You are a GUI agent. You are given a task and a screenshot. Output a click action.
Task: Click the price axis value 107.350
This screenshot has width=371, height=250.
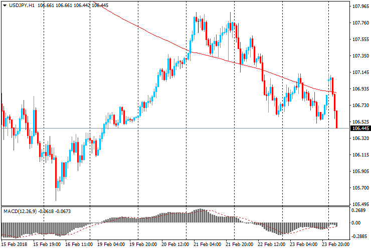pos(360,55)
